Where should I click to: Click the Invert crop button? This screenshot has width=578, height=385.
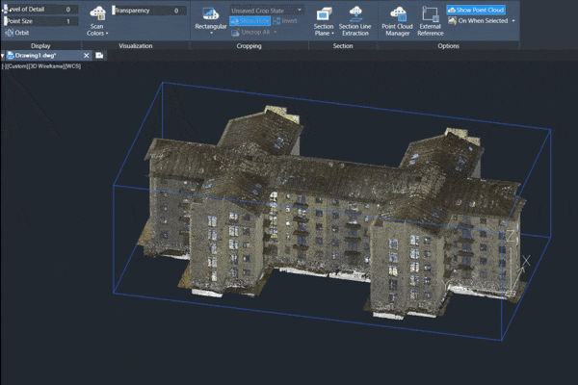click(285, 21)
